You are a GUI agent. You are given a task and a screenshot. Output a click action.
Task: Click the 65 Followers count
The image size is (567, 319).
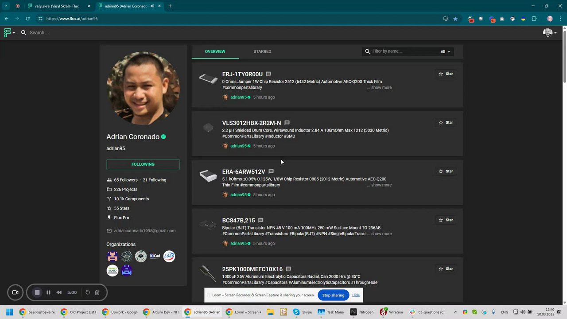[x=126, y=180]
